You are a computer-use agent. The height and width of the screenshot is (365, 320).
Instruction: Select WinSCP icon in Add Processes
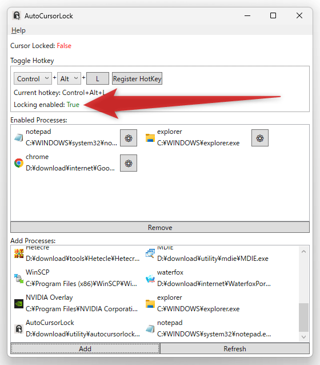pos(19,278)
